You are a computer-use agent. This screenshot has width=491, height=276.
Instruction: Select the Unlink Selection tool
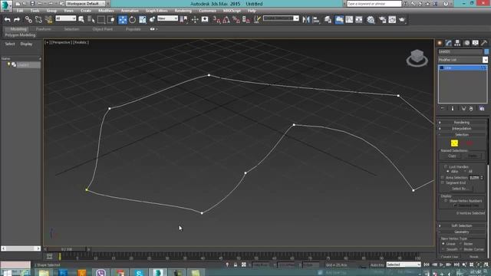(x=38, y=20)
